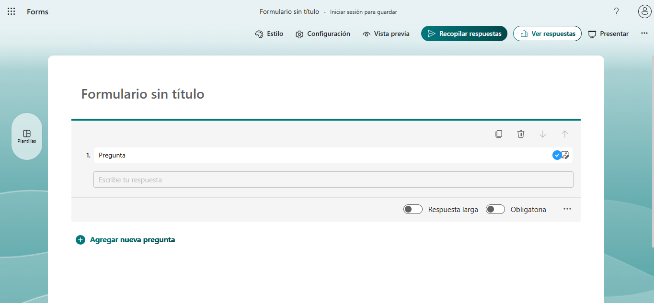Click the help question mark icon
Image resolution: width=654 pixels, height=303 pixels.
(x=616, y=11)
